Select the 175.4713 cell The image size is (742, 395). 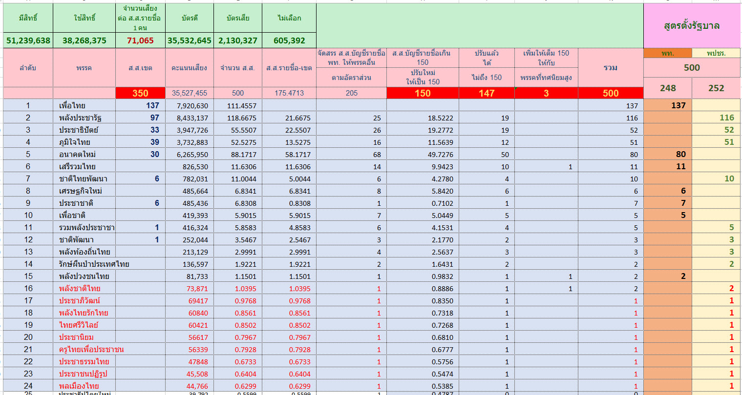click(289, 93)
